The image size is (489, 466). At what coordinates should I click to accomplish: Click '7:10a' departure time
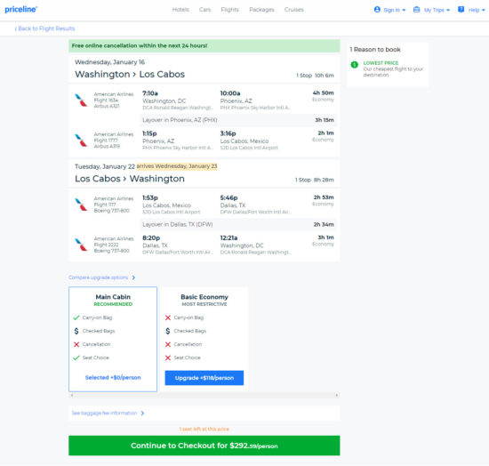(150, 93)
